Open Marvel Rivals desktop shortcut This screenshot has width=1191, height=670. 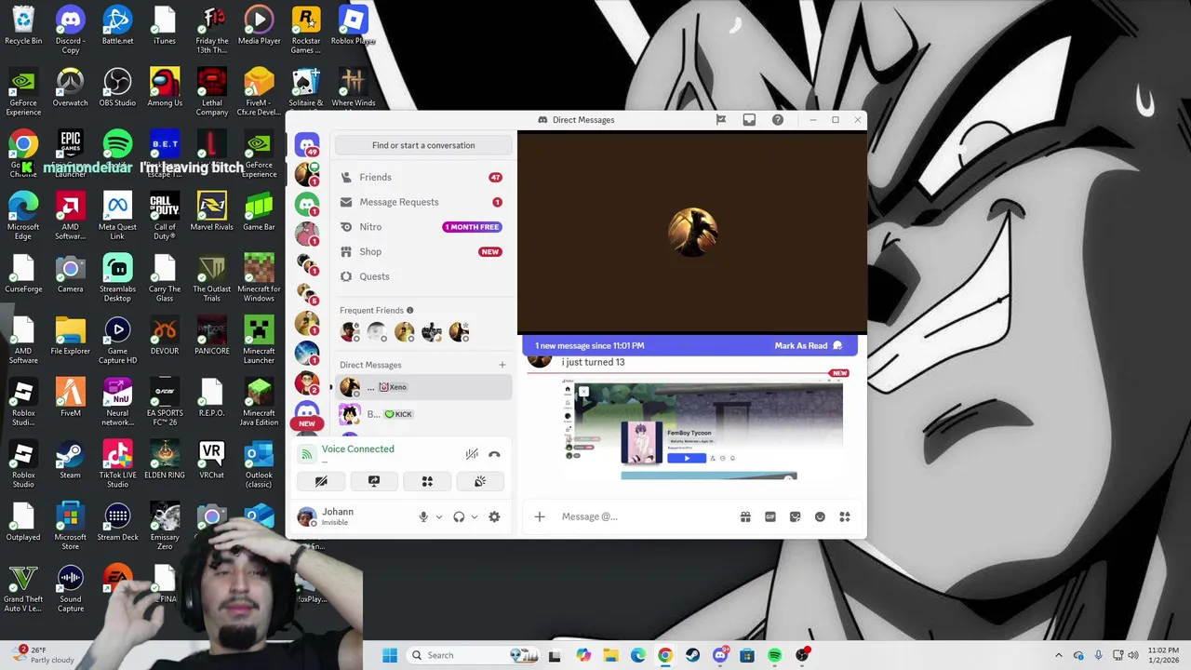click(x=211, y=211)
